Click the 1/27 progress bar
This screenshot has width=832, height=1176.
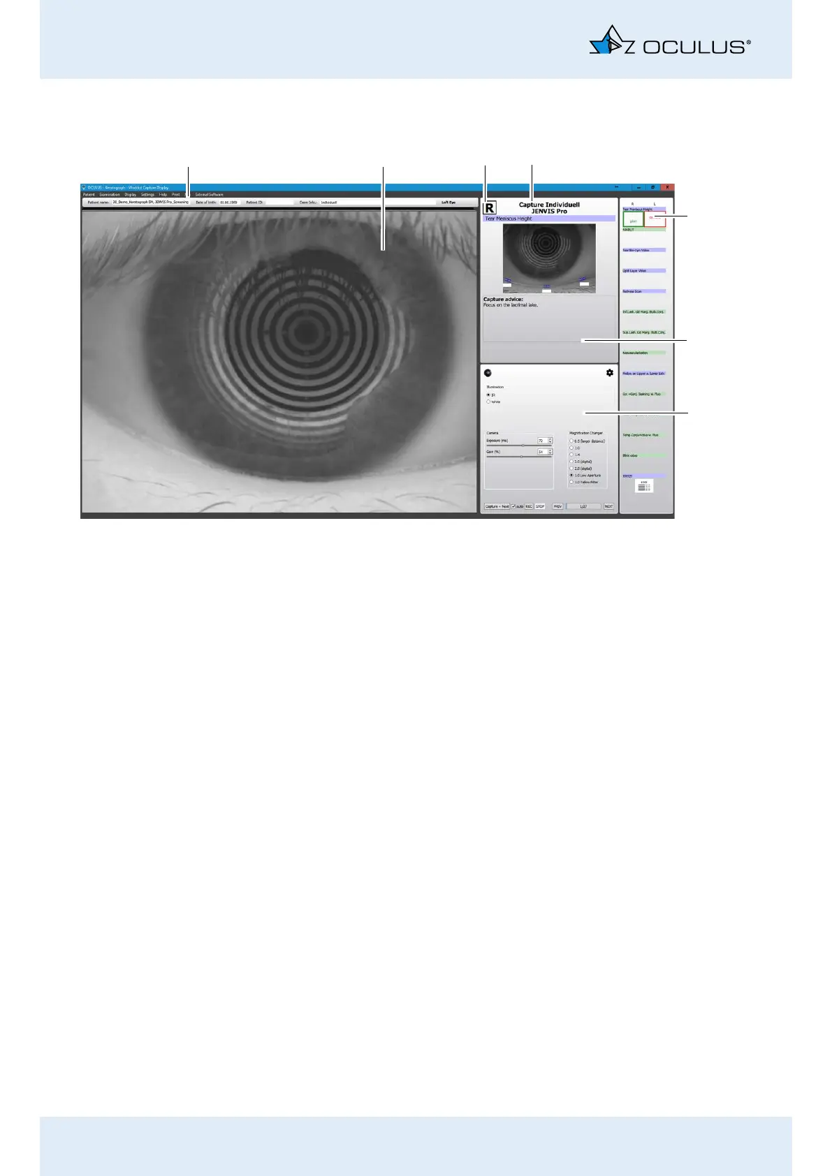coord(583,506)
